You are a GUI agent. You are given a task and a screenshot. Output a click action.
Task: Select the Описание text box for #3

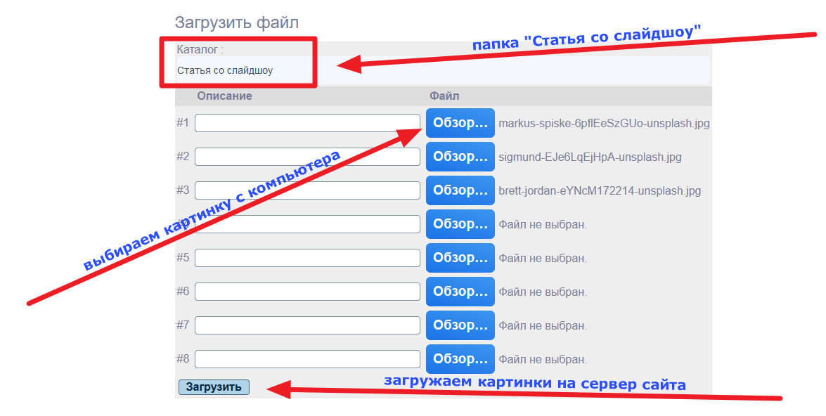click(307, 190)
